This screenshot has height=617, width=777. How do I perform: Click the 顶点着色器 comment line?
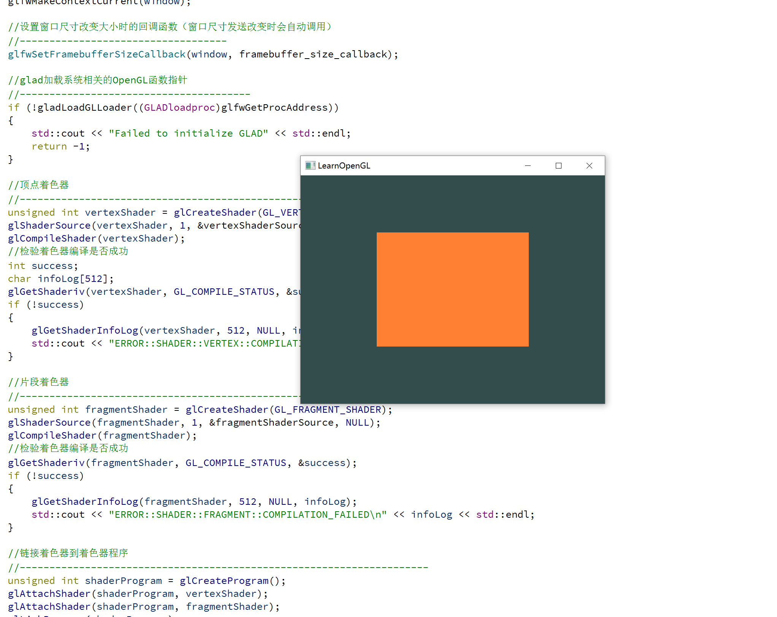click(x=38, y=185)
